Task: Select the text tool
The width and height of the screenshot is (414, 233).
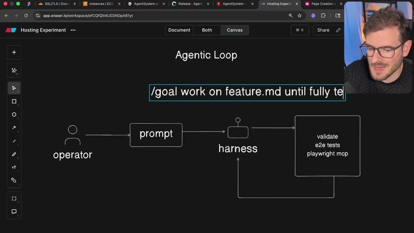Action: click(x=14, y=167)
